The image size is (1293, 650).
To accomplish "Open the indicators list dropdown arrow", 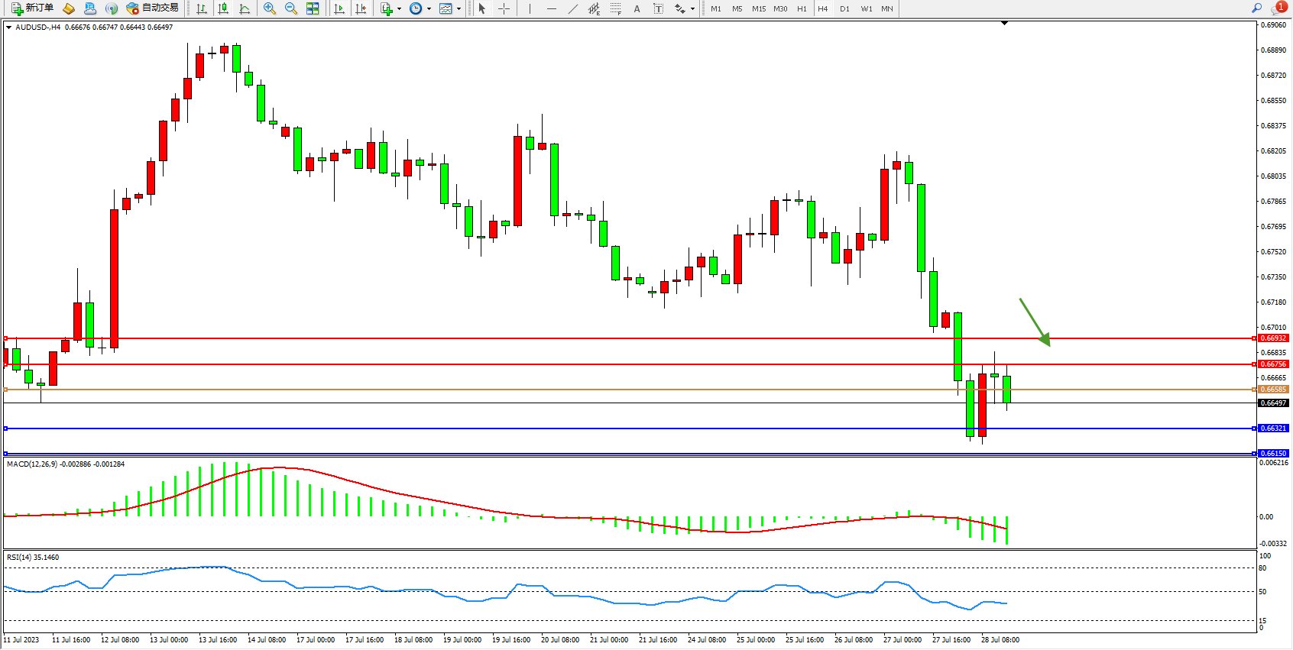I will click(x=399, y=9).
